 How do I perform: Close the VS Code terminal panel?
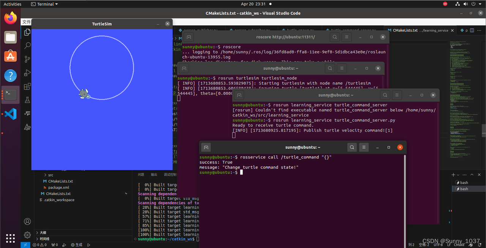pyautogui.click(x=480, y=175)
